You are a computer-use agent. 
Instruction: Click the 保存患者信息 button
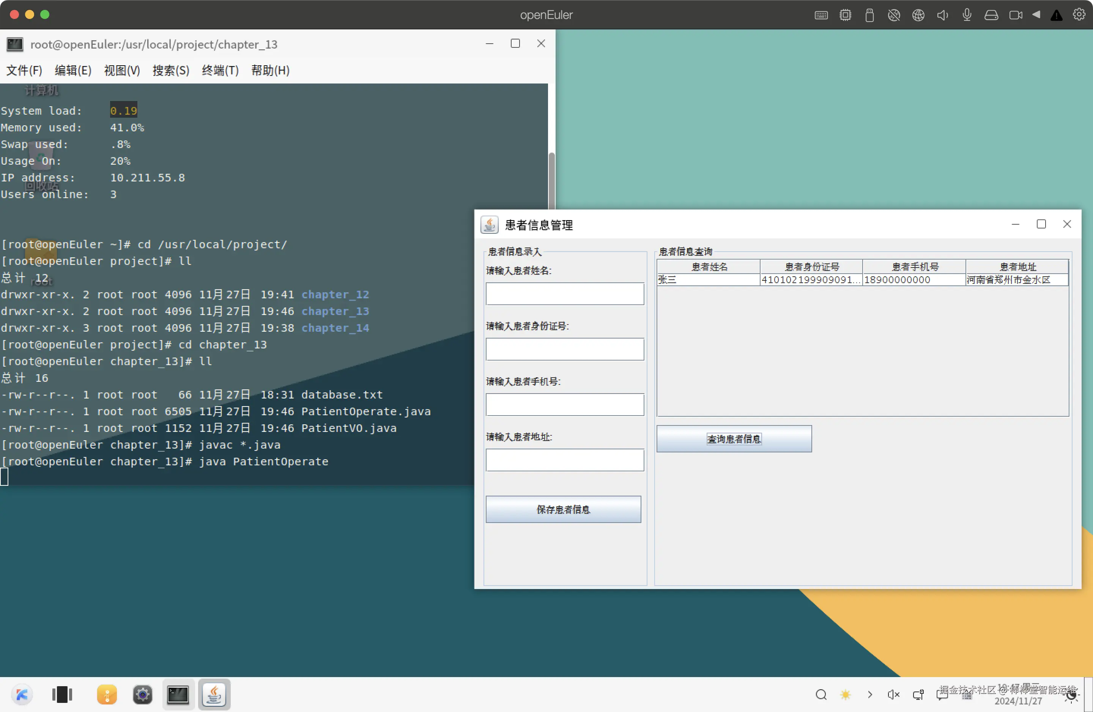tap(563, 509)
